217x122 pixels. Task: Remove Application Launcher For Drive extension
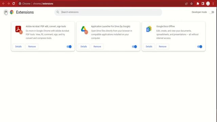97,47
